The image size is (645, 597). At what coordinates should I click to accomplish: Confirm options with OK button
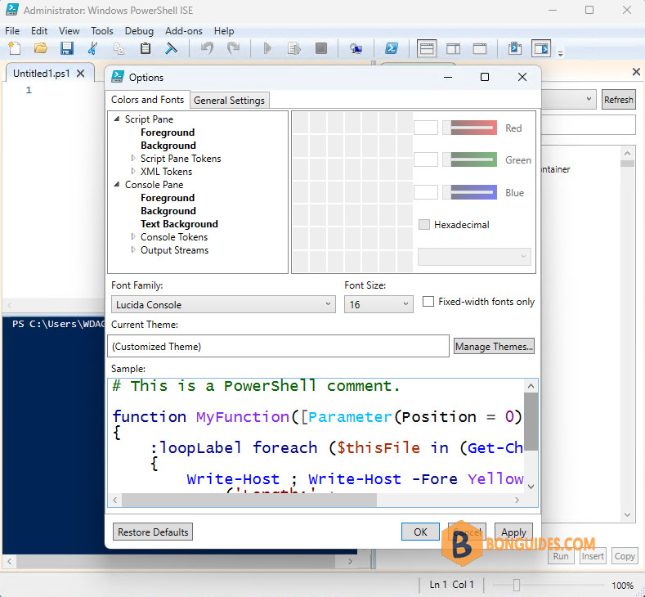pos(420,532)
